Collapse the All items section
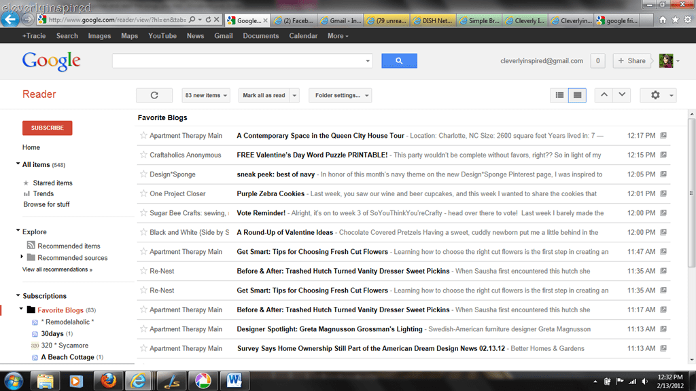This screenshot has height=391, width=696. tap(18, 164)
